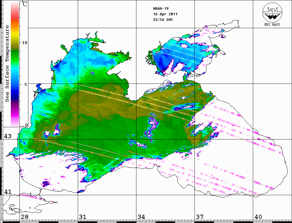Click the '0' tick on temperature scale
This screenshot has height=223, width=292.
(x=26, y=125)
